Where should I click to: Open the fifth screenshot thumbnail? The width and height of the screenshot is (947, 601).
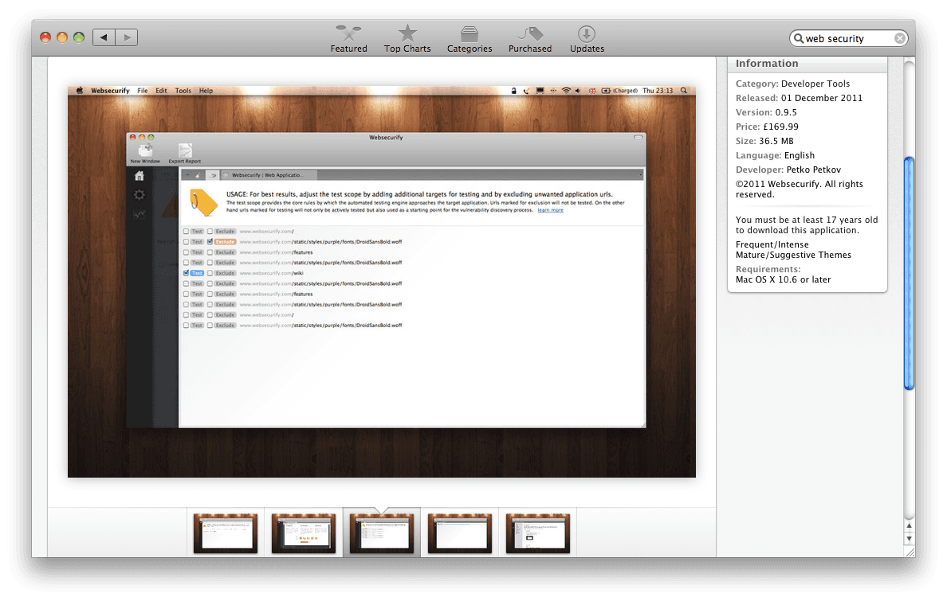click(537, 533)
